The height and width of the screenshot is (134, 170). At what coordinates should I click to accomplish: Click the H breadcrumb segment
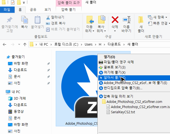point(100,44)
